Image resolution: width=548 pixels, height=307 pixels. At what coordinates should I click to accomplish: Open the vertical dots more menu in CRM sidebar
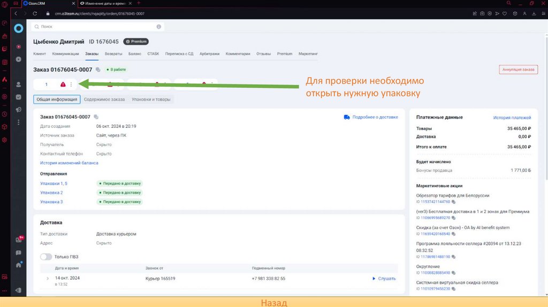coord(19,122)
